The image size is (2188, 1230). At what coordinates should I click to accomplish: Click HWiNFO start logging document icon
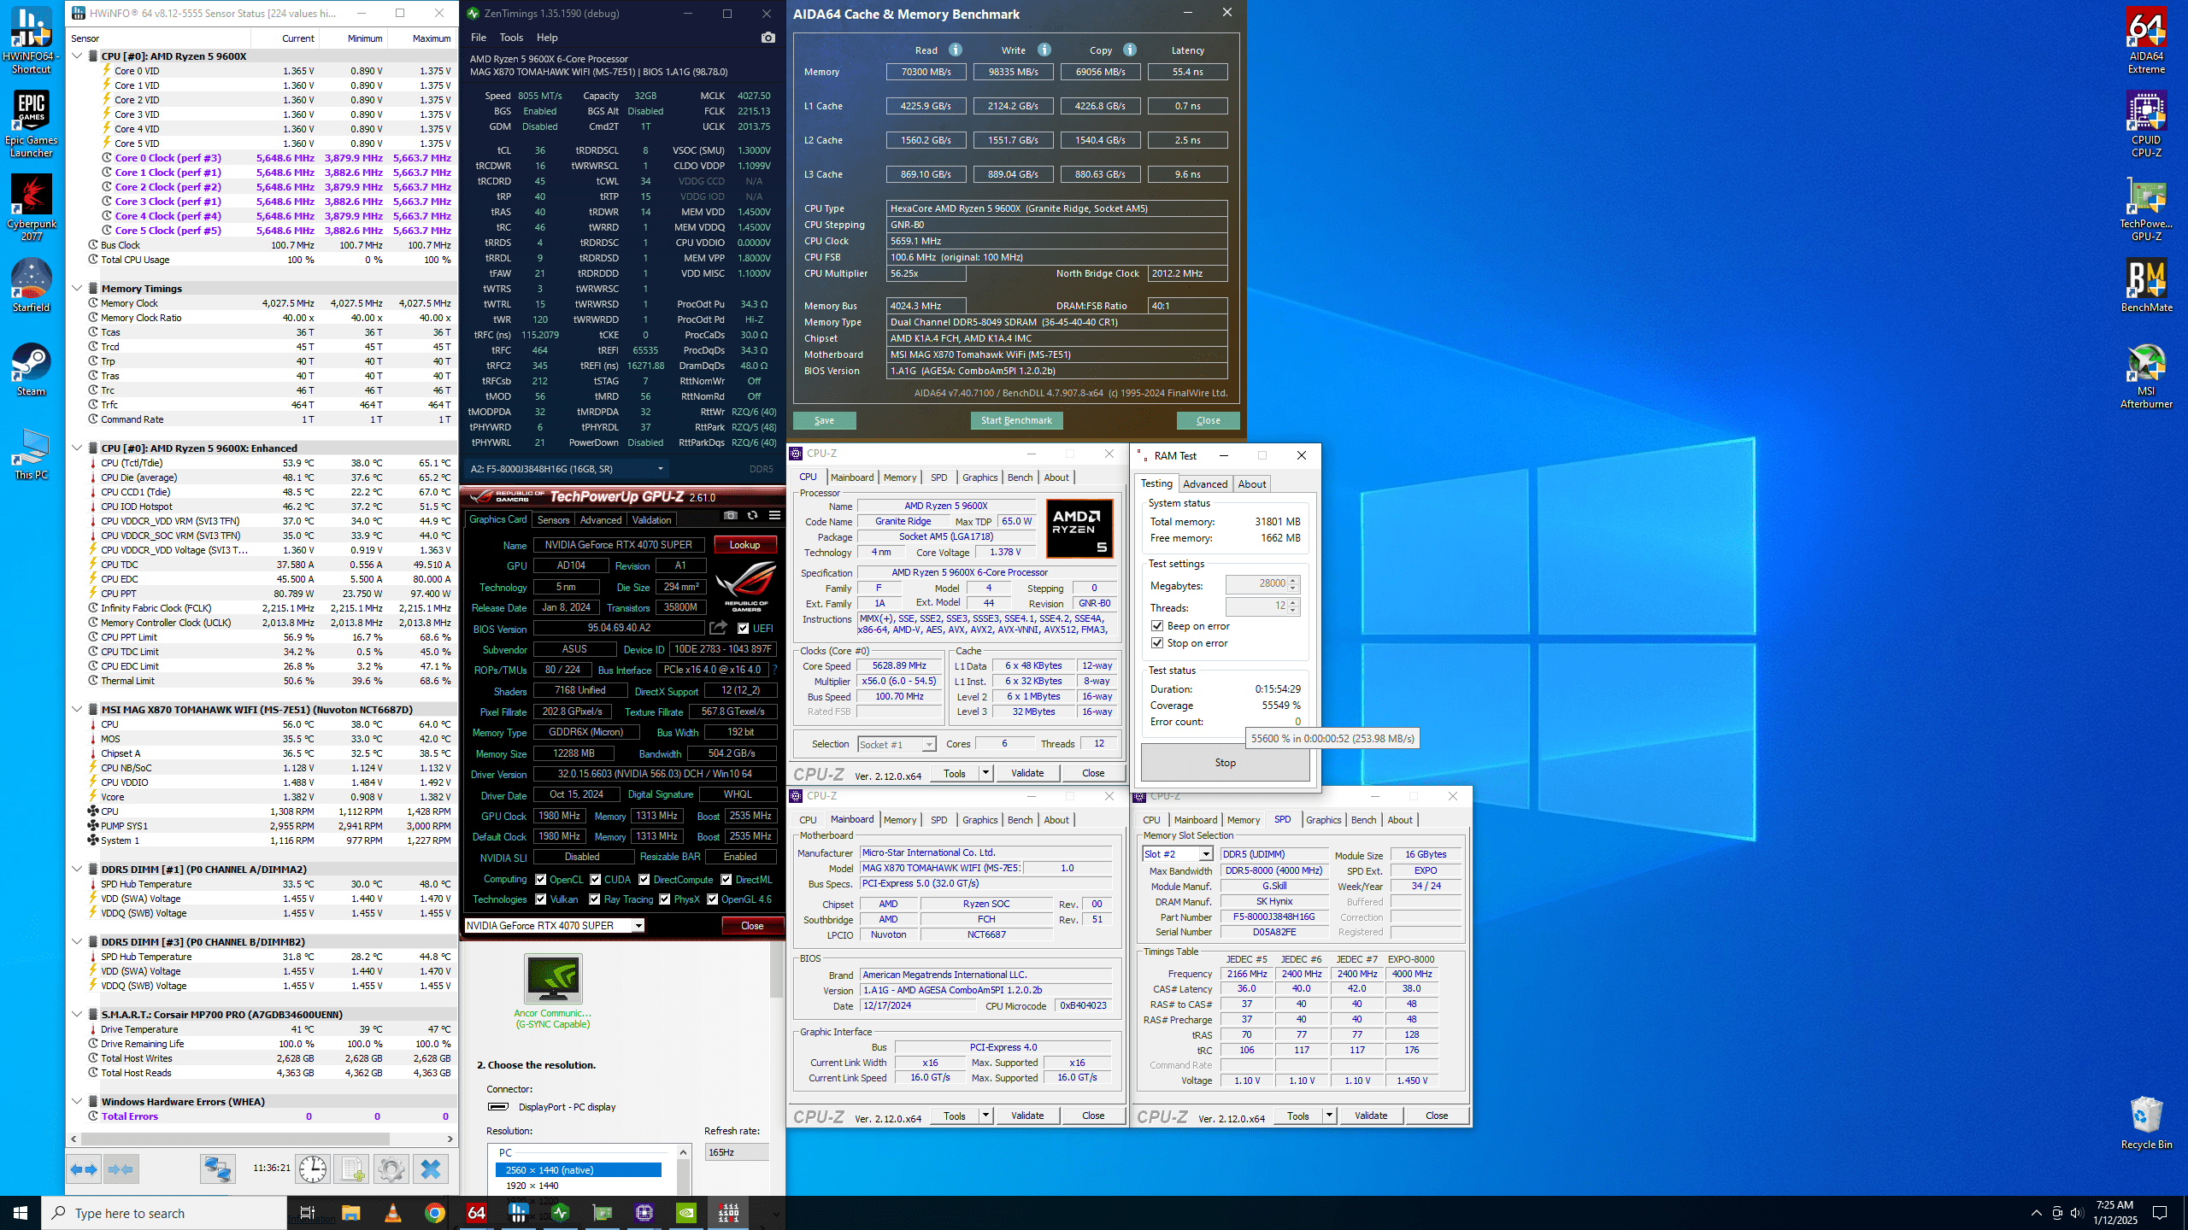(351, 1169)
